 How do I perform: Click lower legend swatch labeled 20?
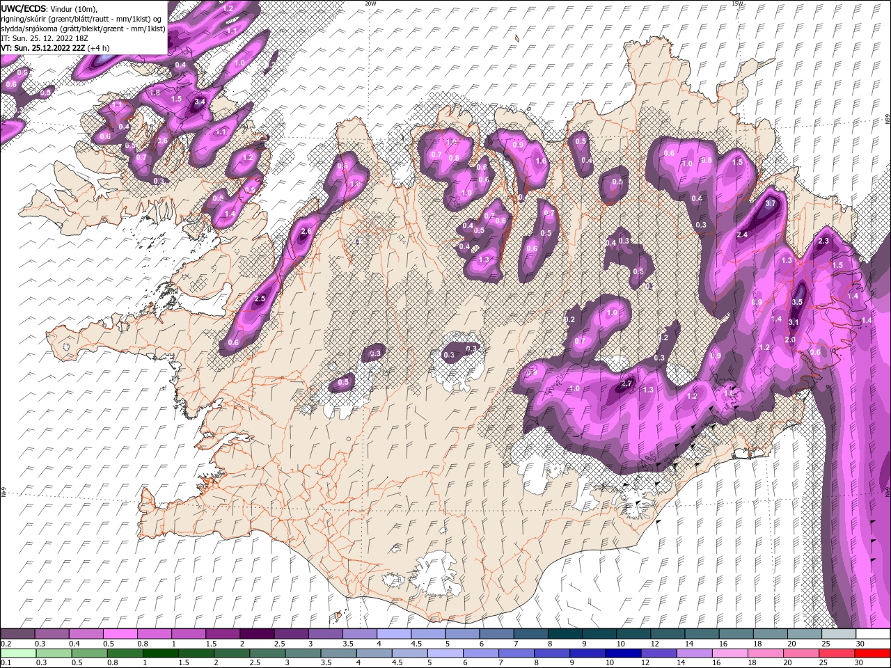(x=801, y=653)
